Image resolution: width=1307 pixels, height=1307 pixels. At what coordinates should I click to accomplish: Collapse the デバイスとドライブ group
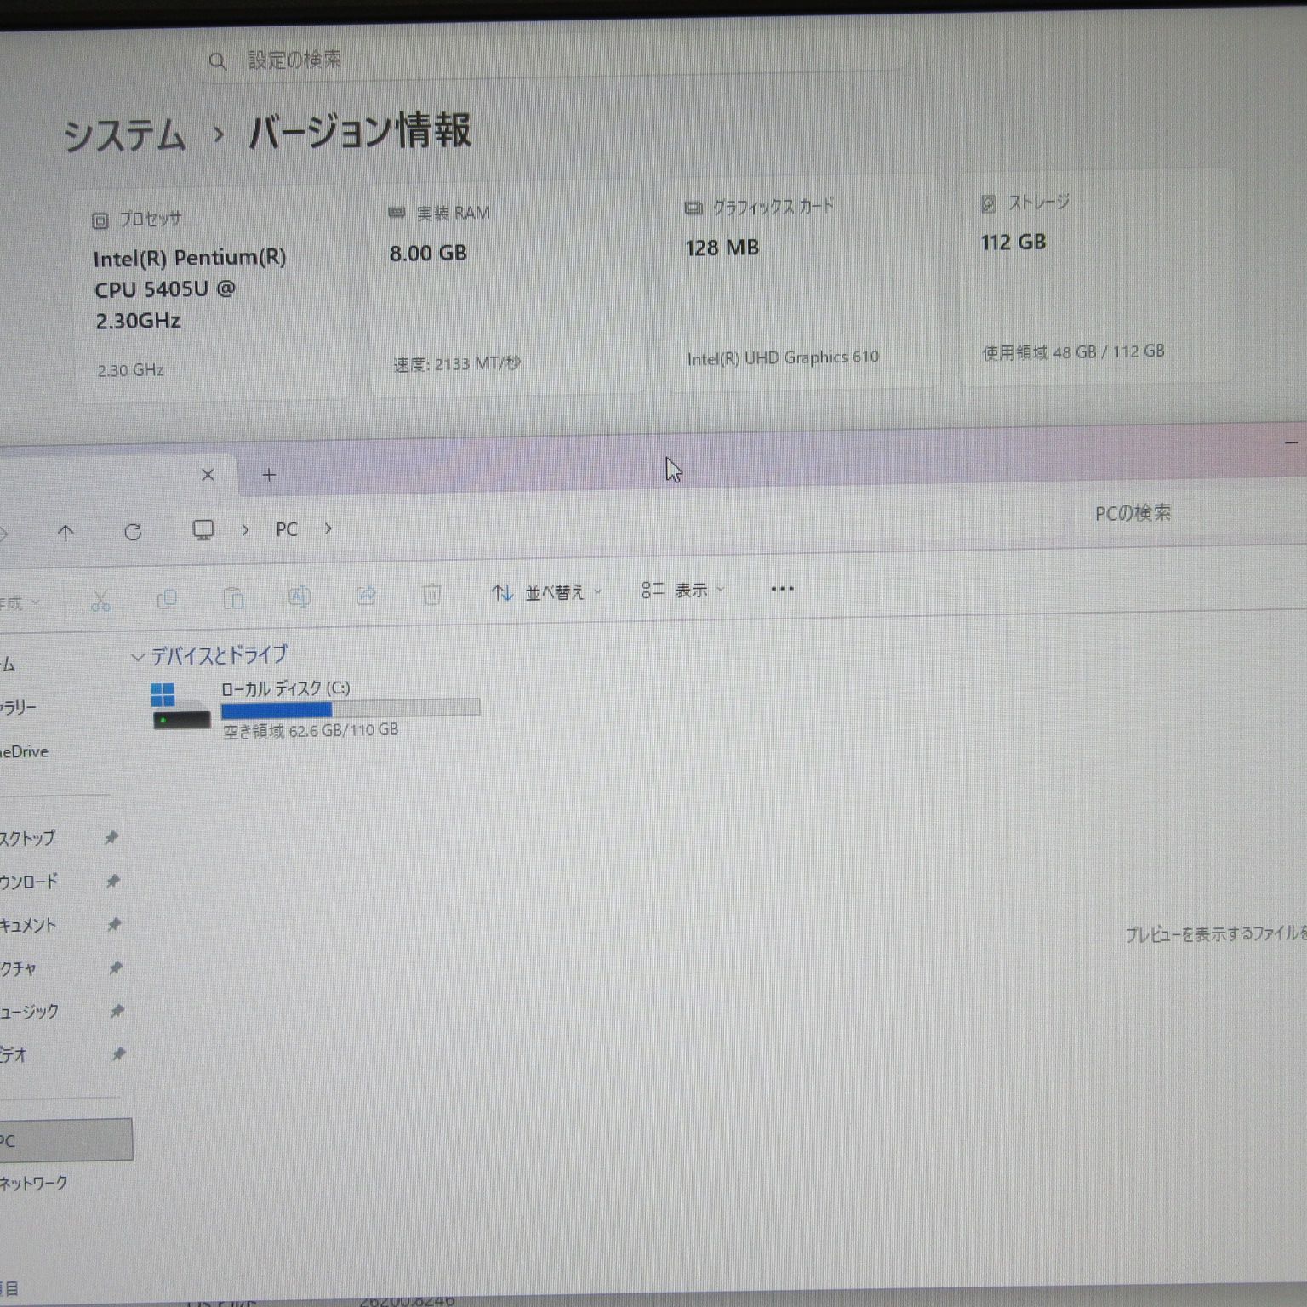[137, 657]
